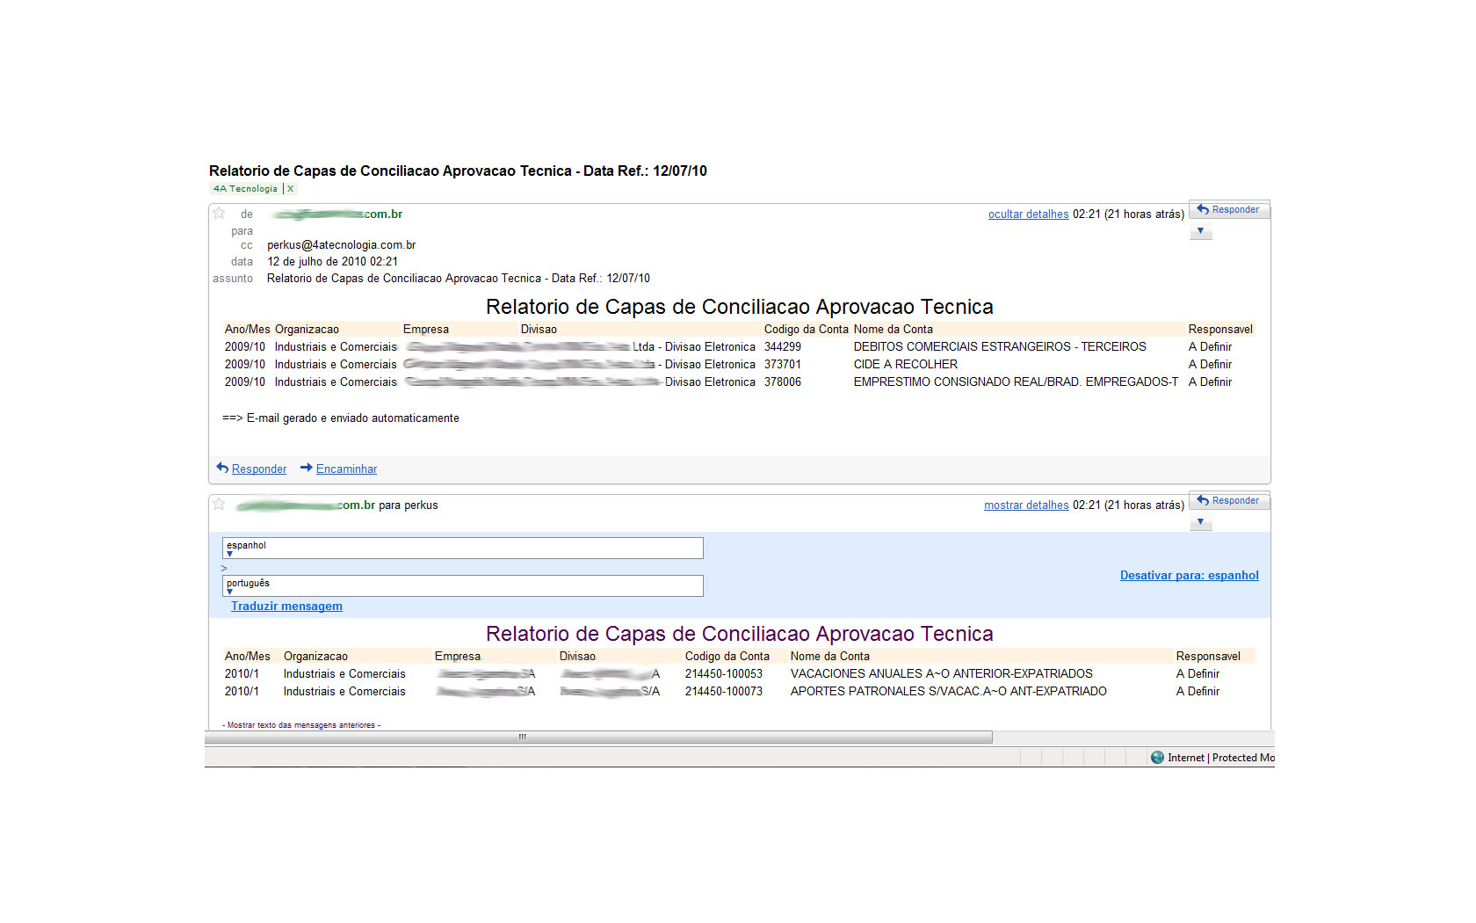
Task: Star the first email message
Action: coord(219,214)
